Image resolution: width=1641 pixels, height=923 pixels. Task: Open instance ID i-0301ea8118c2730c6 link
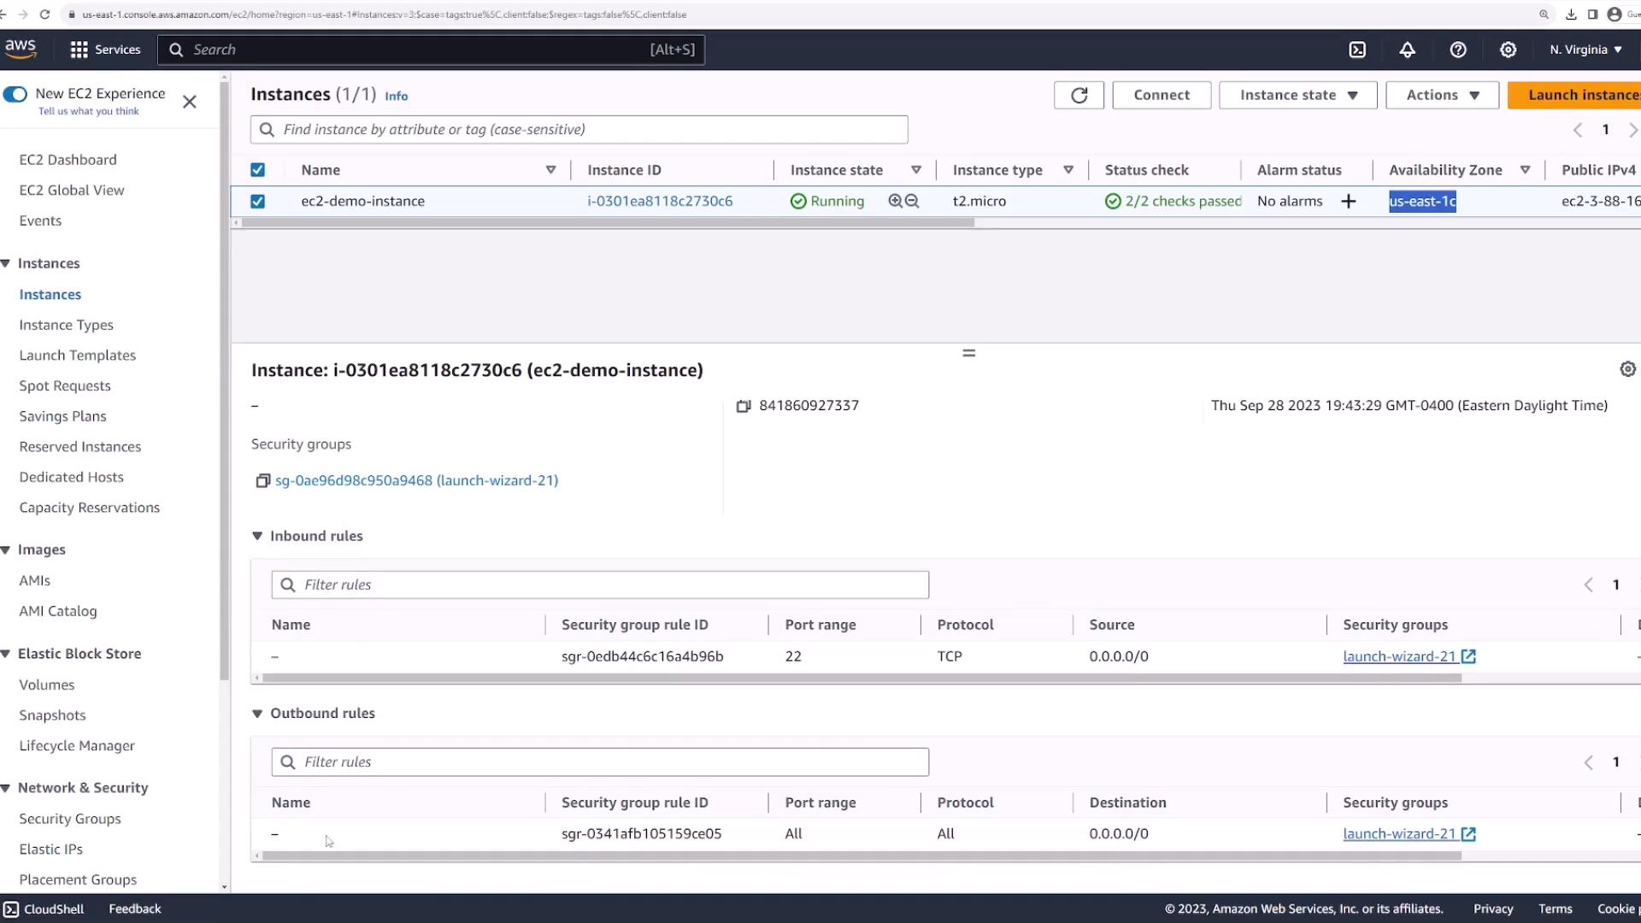click(659, 201)
